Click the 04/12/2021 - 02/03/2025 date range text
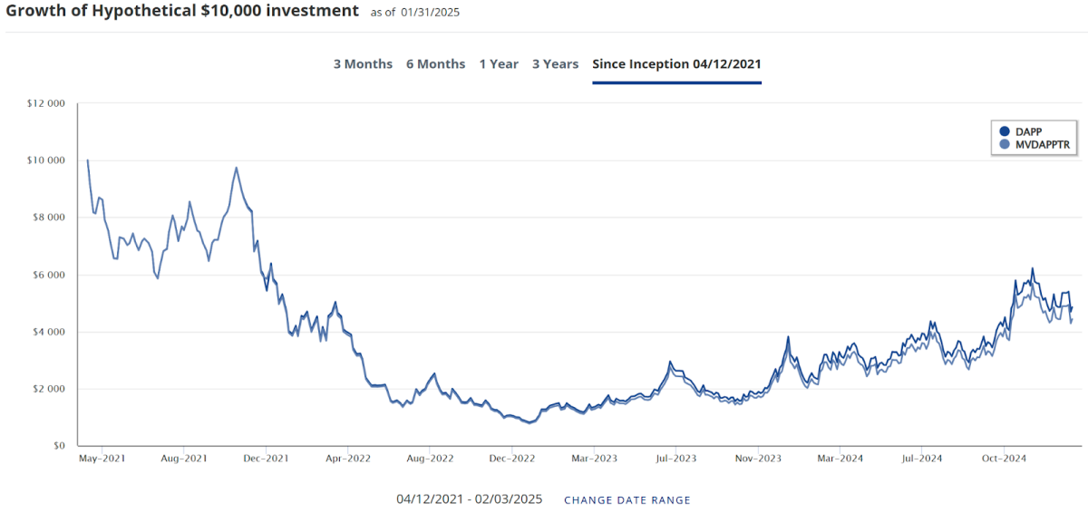 (469, 499)
